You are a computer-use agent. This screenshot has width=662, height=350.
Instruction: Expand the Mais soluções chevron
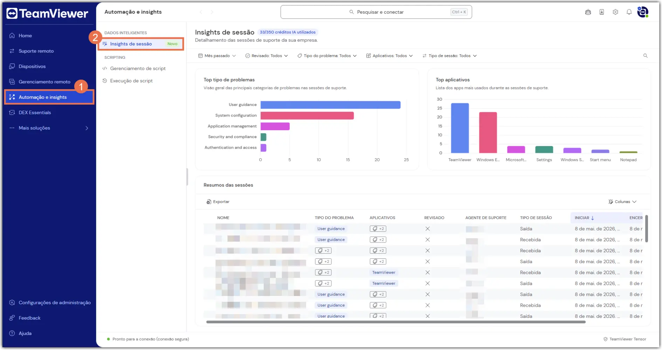click(x=87, y=128)
